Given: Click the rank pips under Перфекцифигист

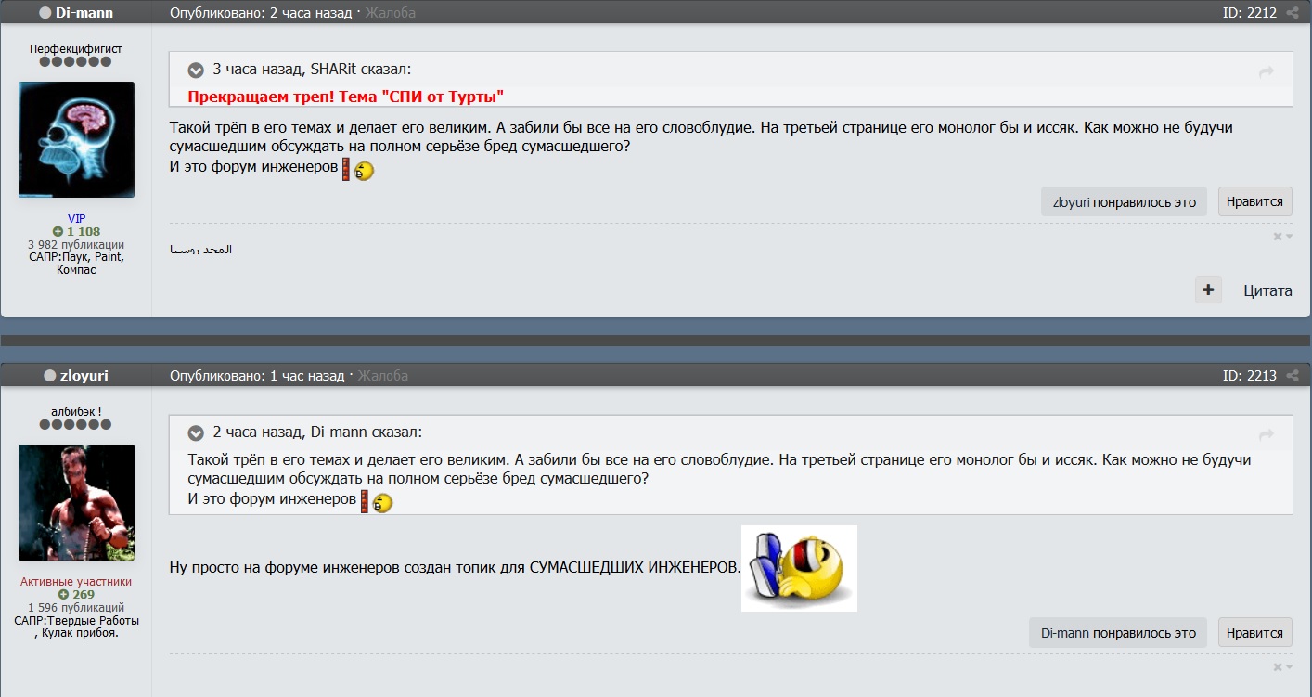Looking at the screenshot, I should coord(76,61).
